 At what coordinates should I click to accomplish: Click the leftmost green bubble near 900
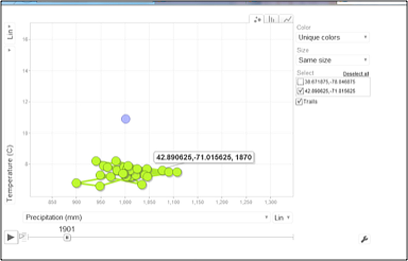click(76, 183)
